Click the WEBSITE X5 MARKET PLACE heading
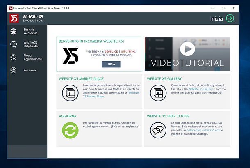 point(81,78)
